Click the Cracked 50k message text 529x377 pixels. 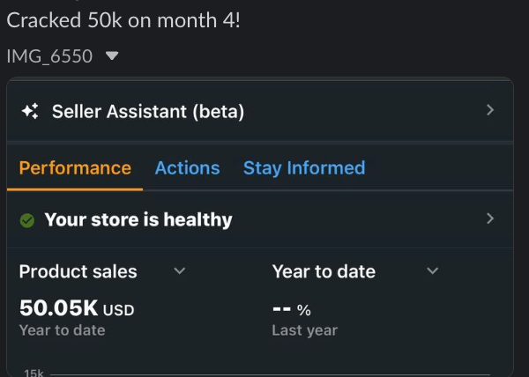[123, 20]
